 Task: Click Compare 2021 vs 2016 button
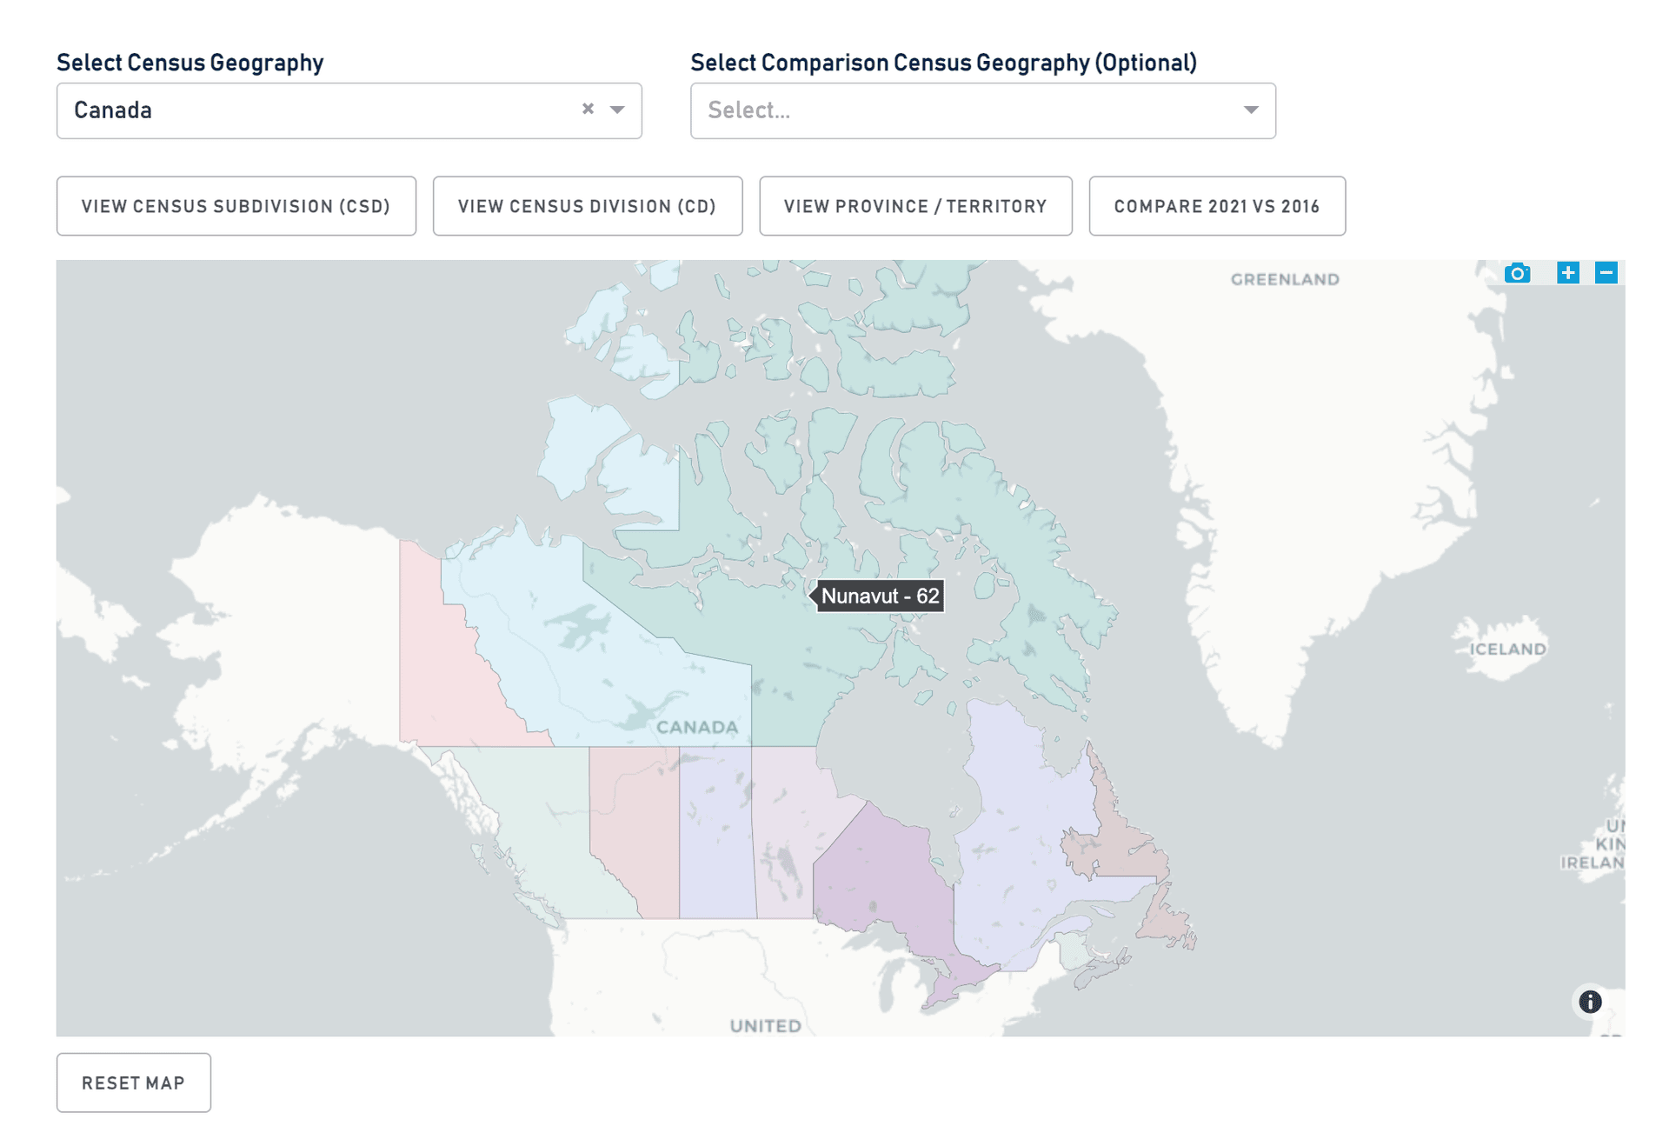pyautogui.click(x=1216, y=206)
